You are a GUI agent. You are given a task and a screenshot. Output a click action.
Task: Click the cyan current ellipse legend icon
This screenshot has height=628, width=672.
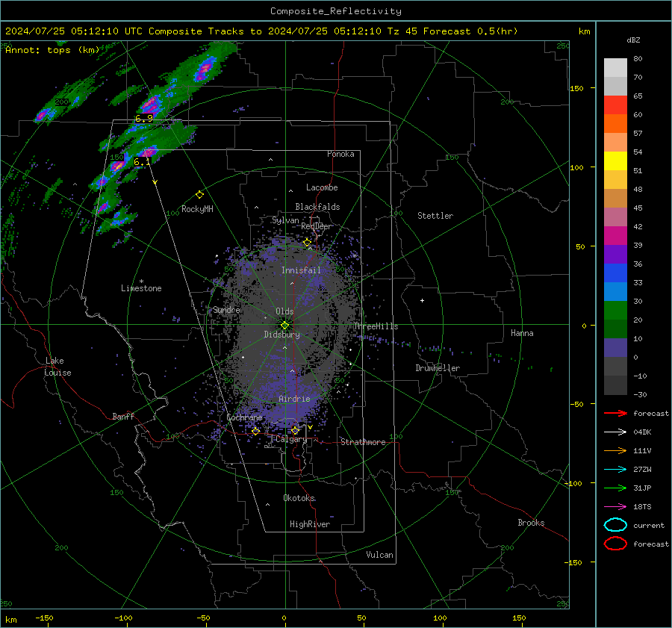click(x=615, y=525)
